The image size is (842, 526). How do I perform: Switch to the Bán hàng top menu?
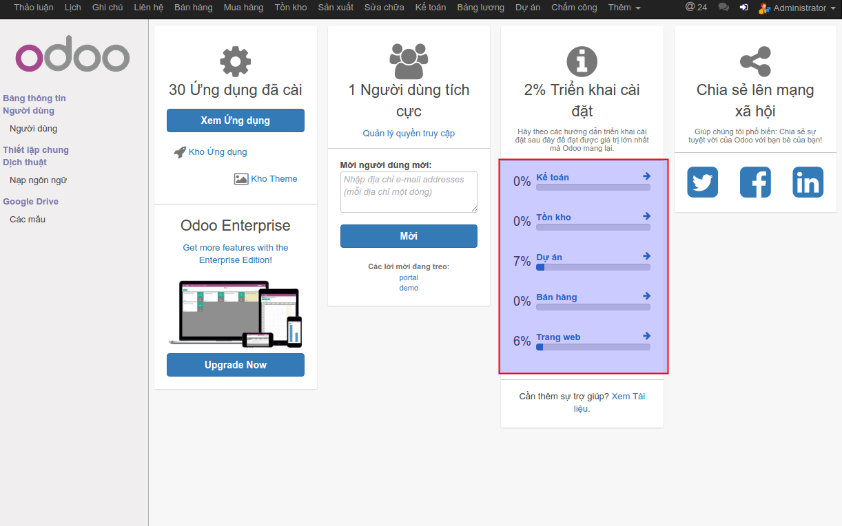(x=194, y=8)
